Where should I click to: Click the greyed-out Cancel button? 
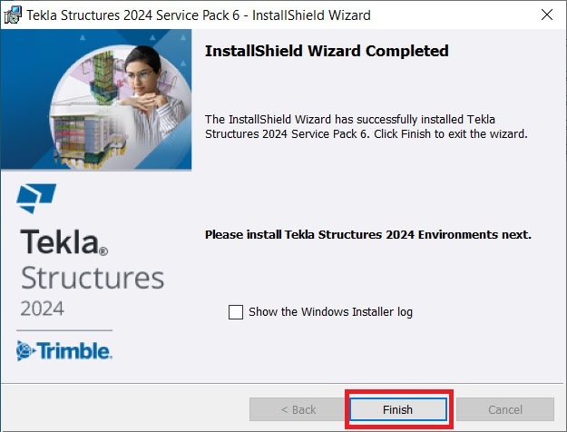click(505, 410)
